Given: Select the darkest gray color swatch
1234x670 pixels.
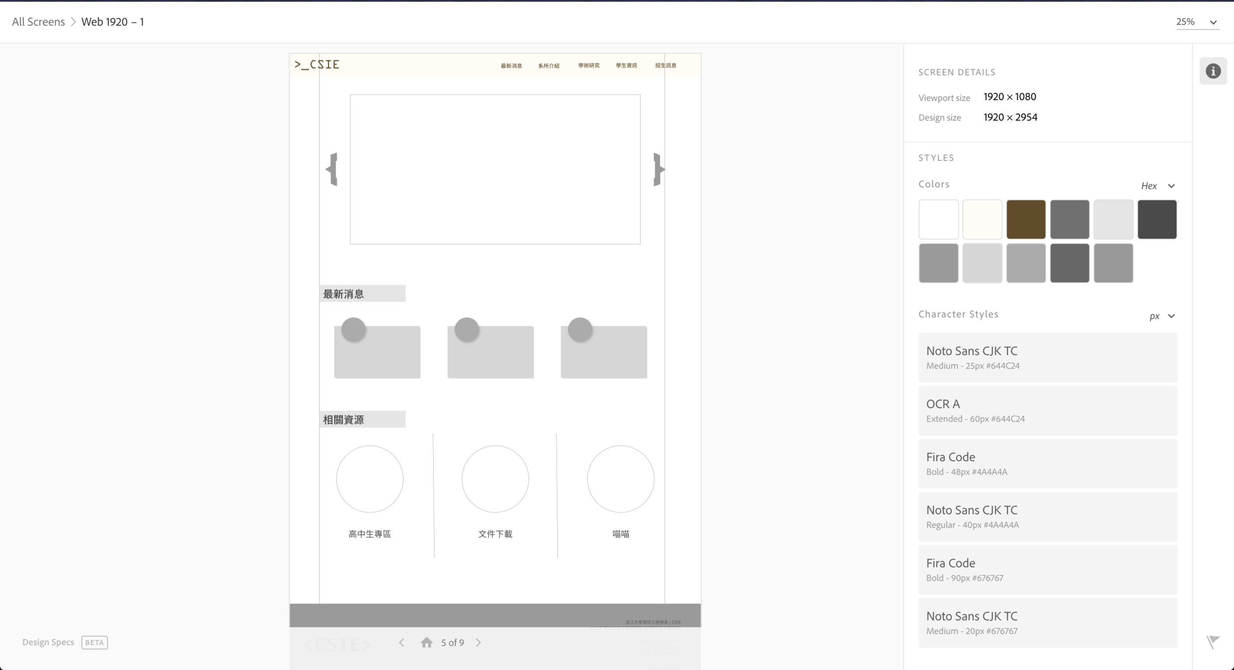Looking at the screenshot, I should click(1157, 219).
